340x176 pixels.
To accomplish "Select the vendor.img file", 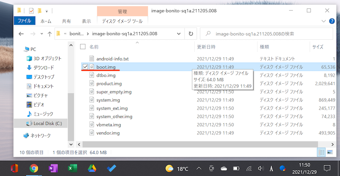I will pyautogui.click(x=108, y=133).
